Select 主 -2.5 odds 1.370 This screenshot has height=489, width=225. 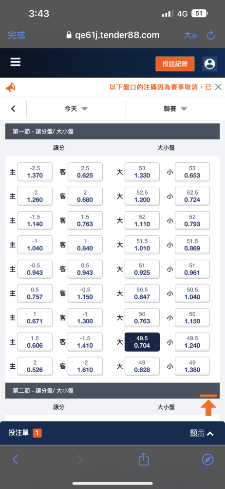[x=35, y=172]
